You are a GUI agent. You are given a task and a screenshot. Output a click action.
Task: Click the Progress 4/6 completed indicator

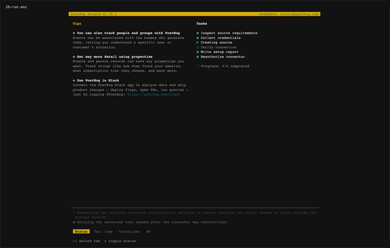(225, 66)
